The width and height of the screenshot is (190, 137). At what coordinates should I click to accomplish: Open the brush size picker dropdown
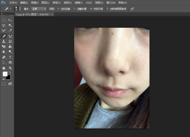pos(20,9)
